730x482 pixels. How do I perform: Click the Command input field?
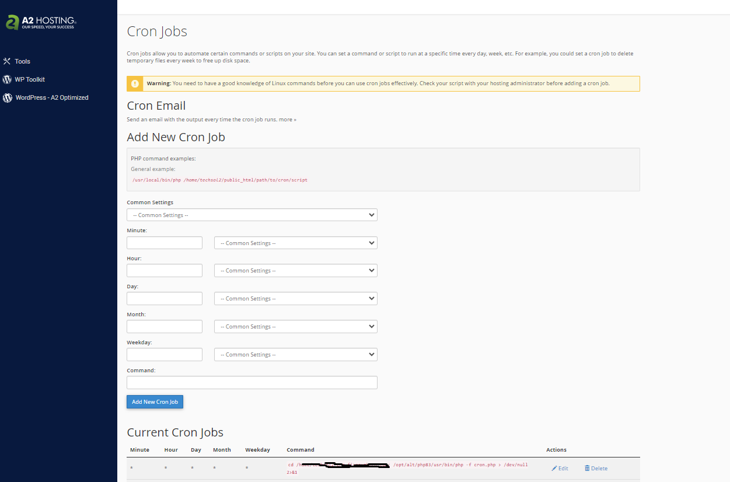click(252, 383)
